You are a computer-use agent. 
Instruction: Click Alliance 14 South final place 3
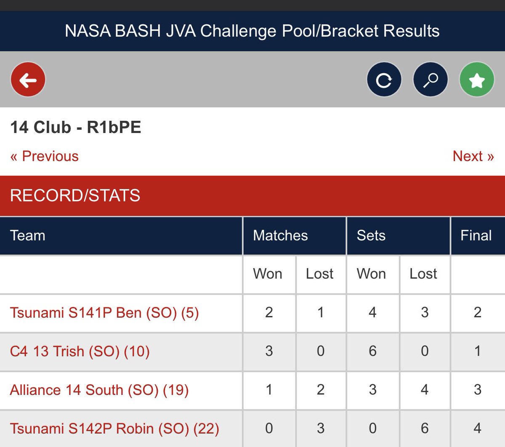point(478,390)
